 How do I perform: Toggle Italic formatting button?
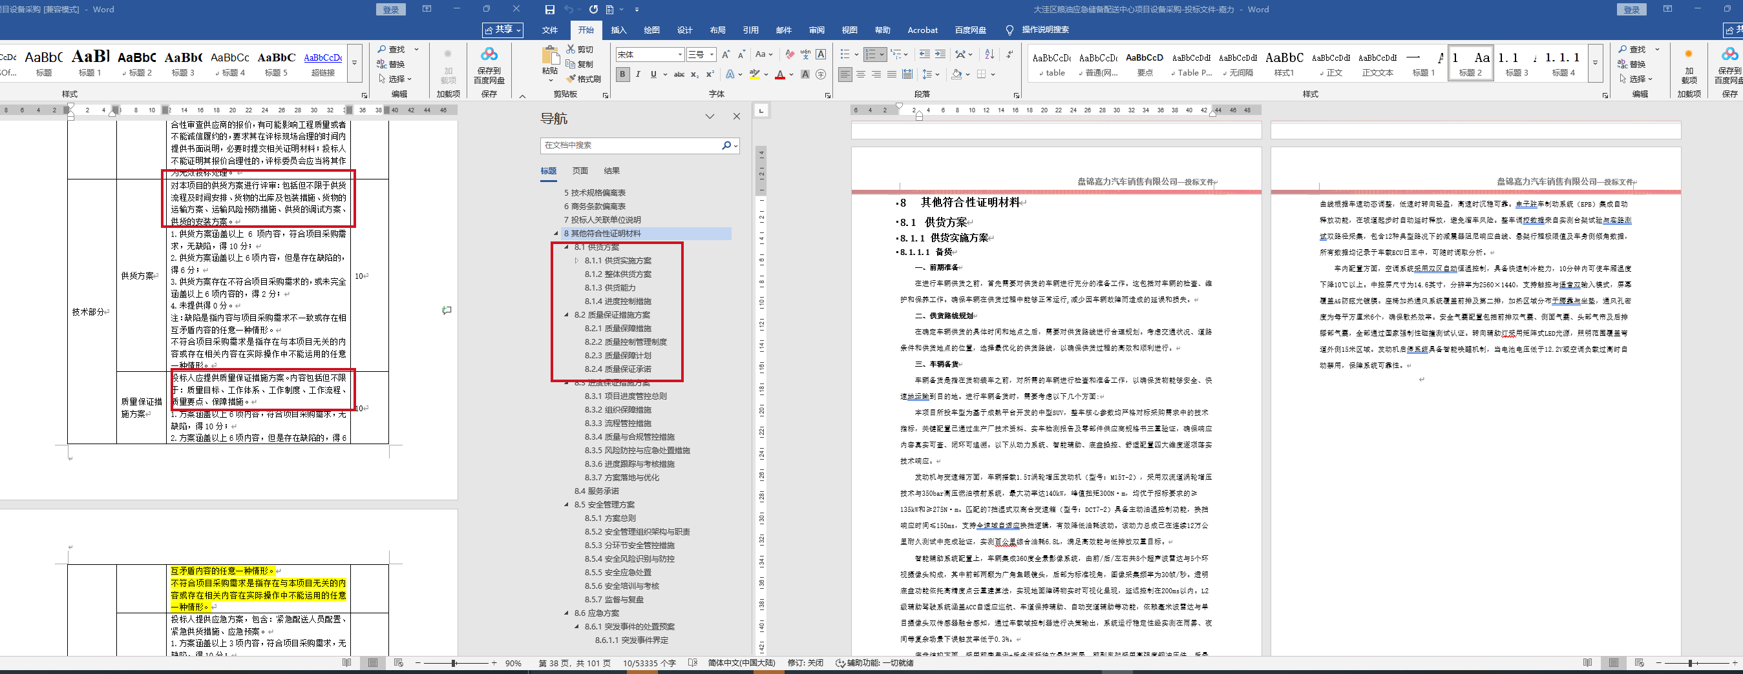pyautogui.click(x=637, y=74)
